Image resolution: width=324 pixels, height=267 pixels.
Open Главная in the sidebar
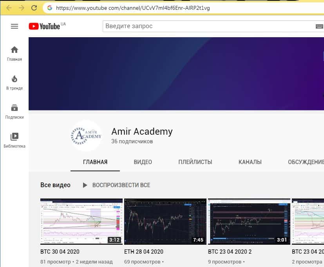(x=14, y=54)
